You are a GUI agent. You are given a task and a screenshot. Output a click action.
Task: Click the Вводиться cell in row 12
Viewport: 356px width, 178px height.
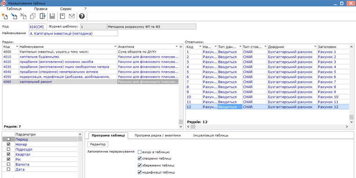coord(230,107)
